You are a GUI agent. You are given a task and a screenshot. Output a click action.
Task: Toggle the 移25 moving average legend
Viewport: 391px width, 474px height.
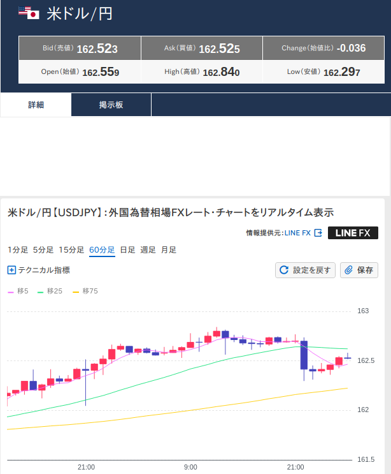50,291
